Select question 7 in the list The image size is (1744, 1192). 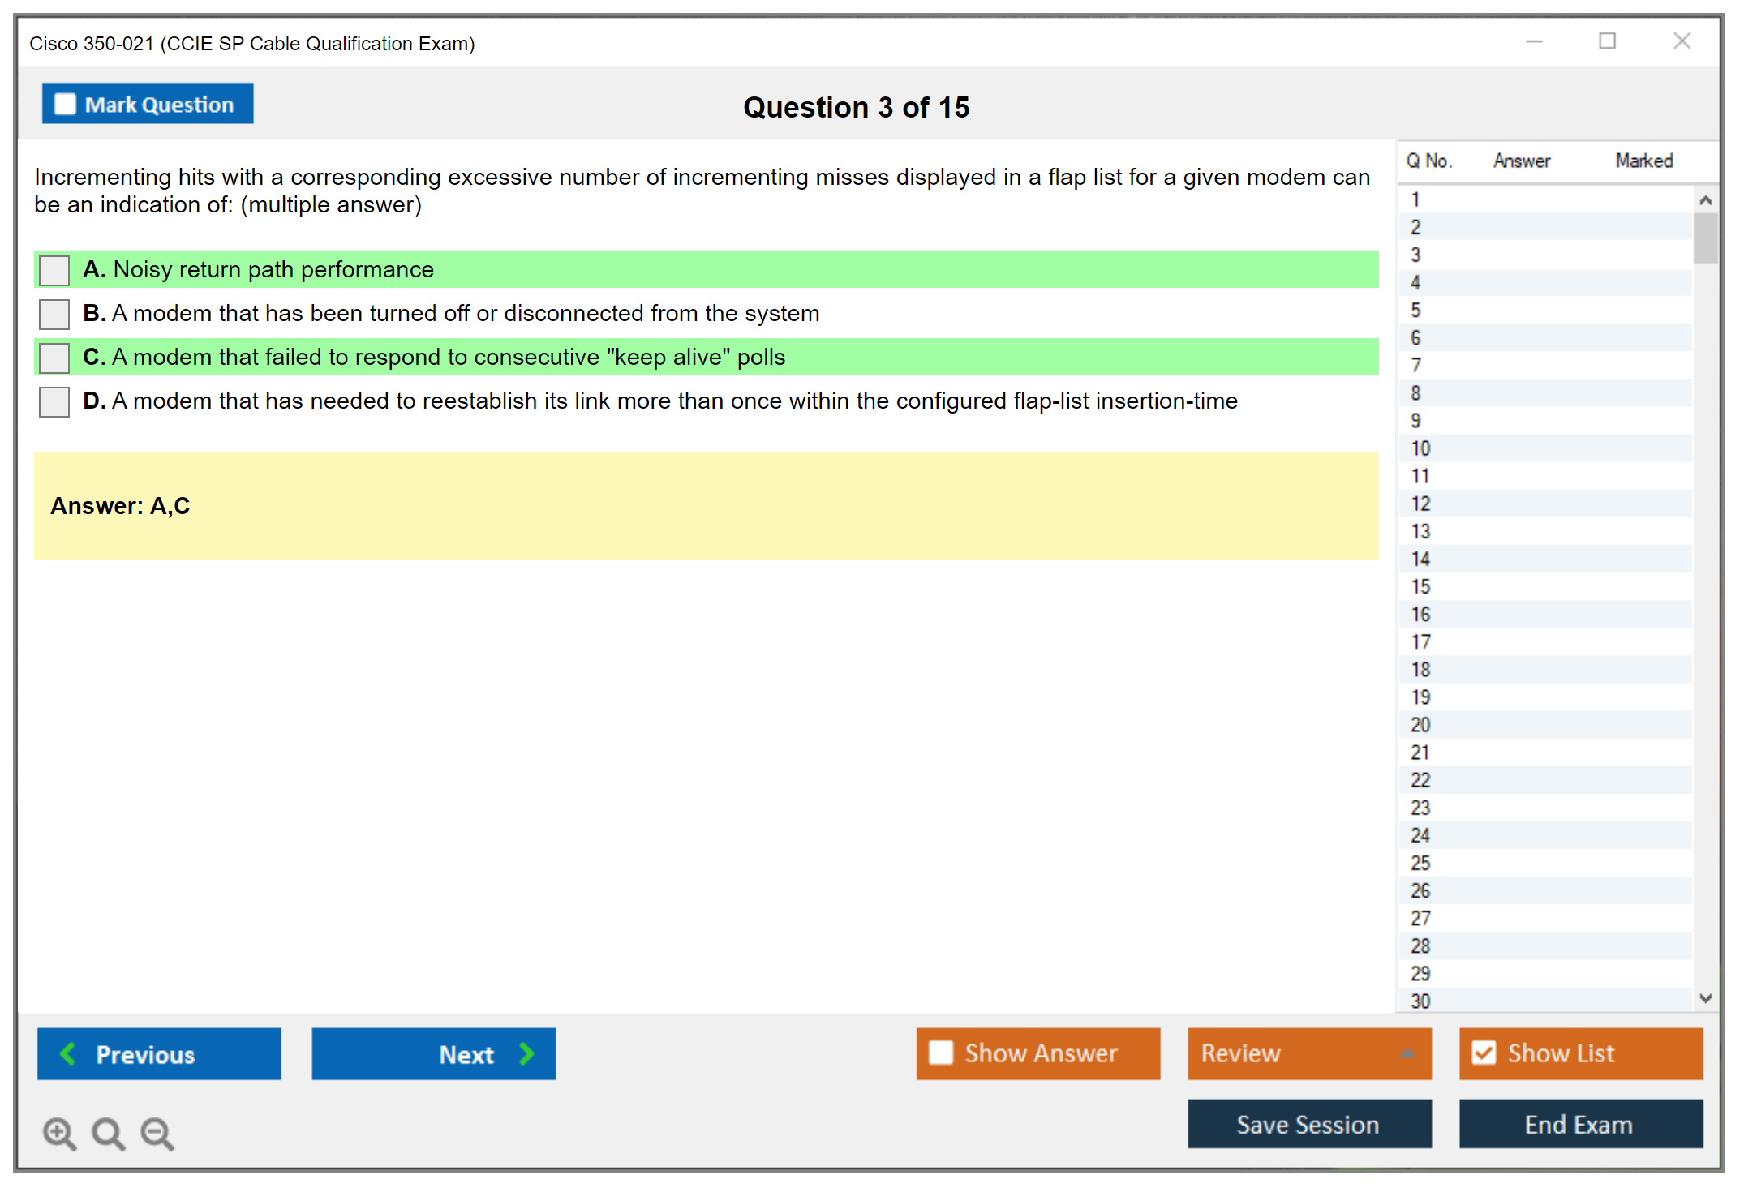(x=1416, y=366)
